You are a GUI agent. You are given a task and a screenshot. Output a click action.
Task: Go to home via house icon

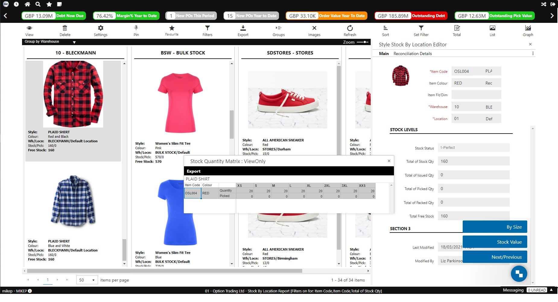click(x=27, y=4)
